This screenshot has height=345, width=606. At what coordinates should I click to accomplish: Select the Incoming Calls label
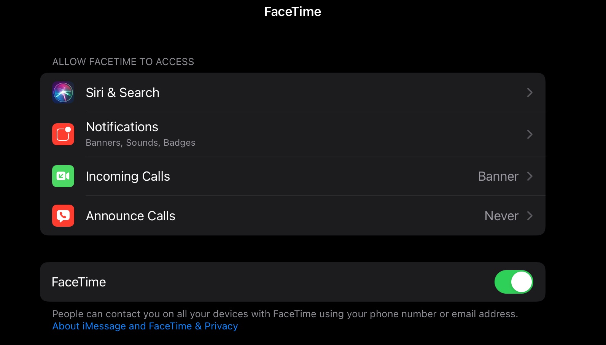128,176
